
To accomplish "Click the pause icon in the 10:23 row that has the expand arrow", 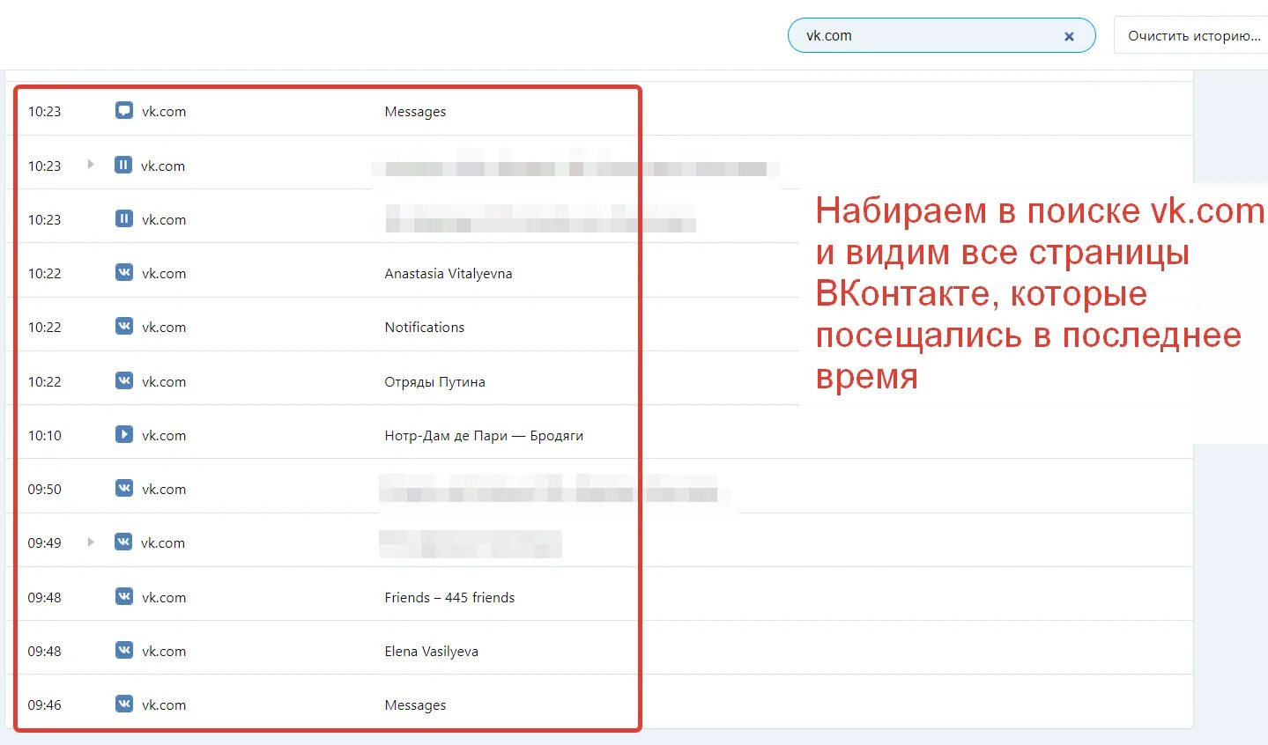I will (x=123, y=165).
